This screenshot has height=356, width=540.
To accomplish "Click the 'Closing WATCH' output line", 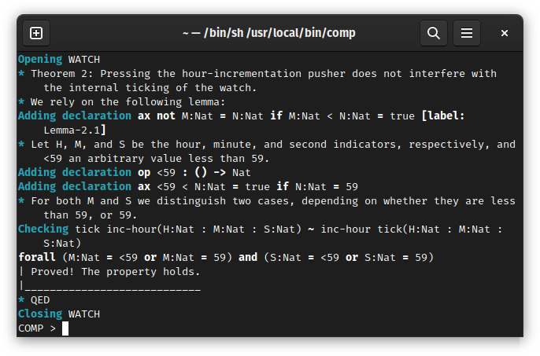I will coord(59,314).
